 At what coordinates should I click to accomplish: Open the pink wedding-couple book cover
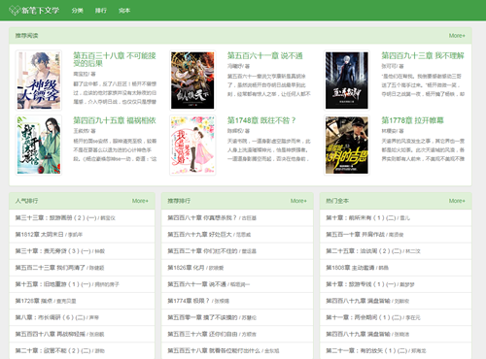[x=192, y=145]
